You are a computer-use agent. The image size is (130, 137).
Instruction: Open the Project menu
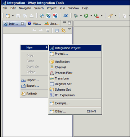coord(51,8)
